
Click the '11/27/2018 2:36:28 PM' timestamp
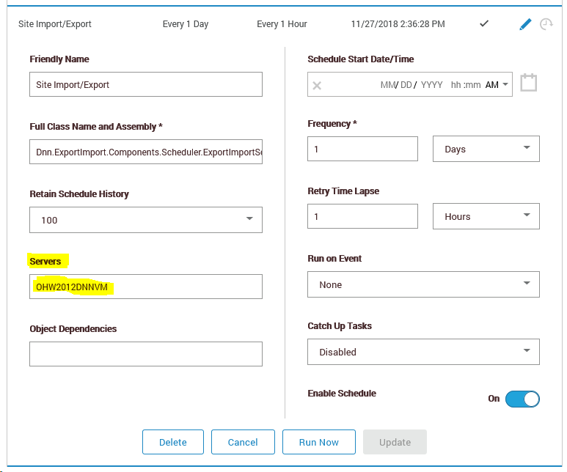[398, 24]
